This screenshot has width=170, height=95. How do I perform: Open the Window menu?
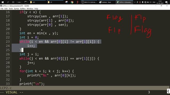tap(30, 9)
